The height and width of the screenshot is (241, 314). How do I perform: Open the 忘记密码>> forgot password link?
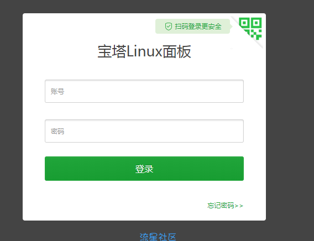(226, 206)
